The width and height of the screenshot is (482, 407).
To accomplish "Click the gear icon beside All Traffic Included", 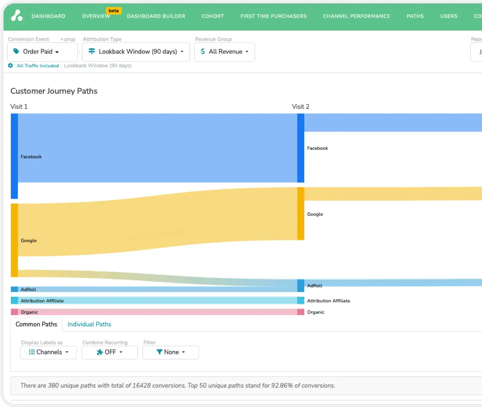I will [x=10, y=65].
